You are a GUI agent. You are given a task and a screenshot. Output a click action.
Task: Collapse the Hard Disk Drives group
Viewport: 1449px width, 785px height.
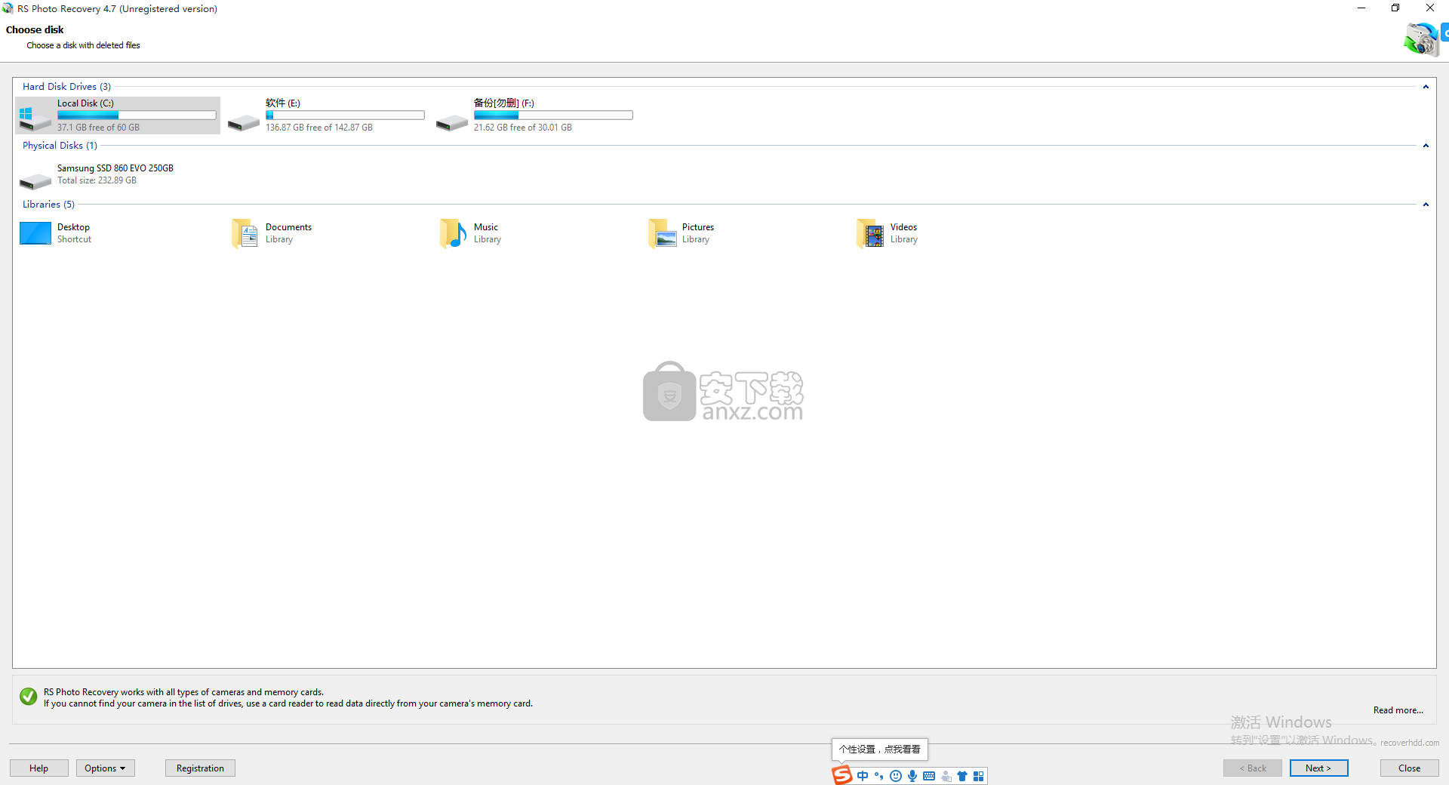tap(1426, 87)
